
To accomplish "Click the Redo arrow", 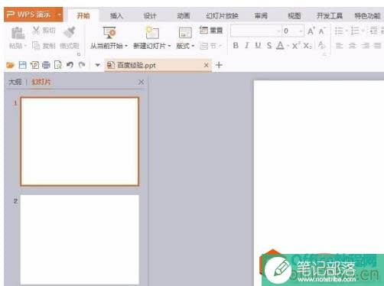I will (x=82, y=65).
